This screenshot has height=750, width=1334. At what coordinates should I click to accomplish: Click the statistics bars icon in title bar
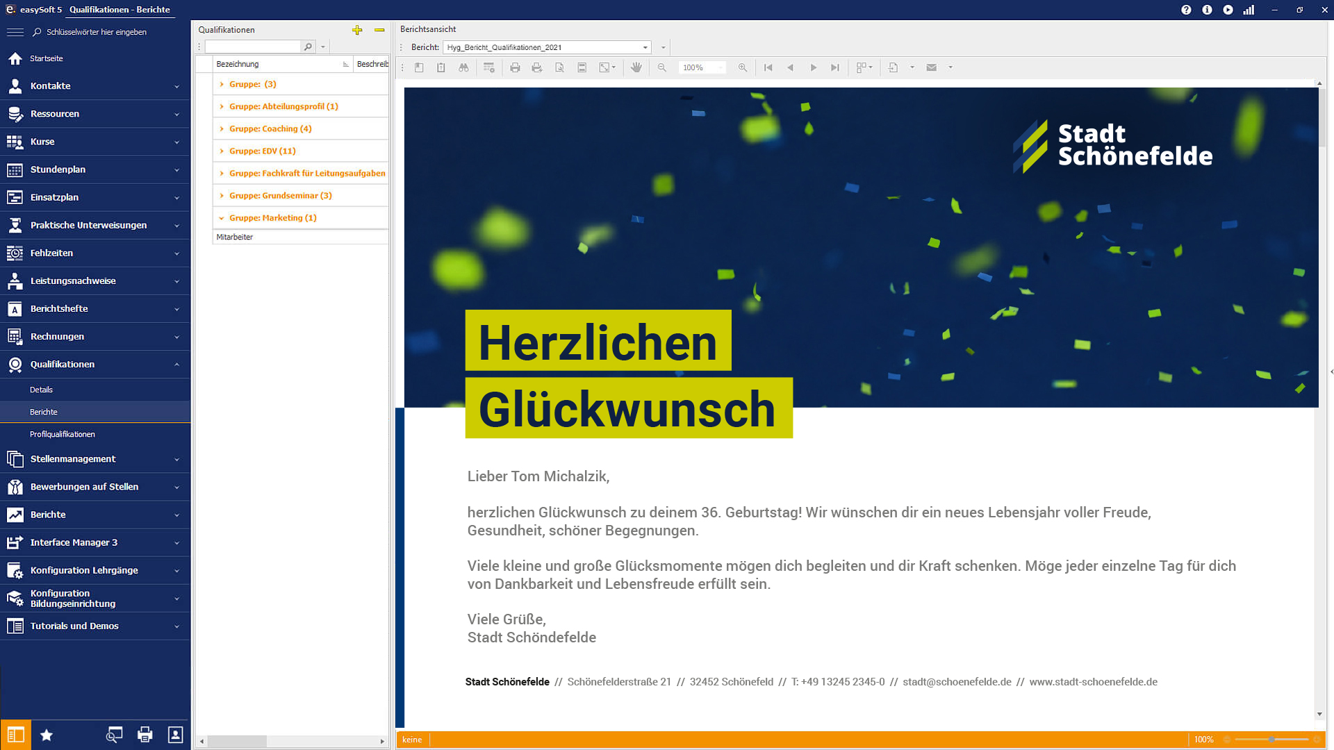[1249, 10]
